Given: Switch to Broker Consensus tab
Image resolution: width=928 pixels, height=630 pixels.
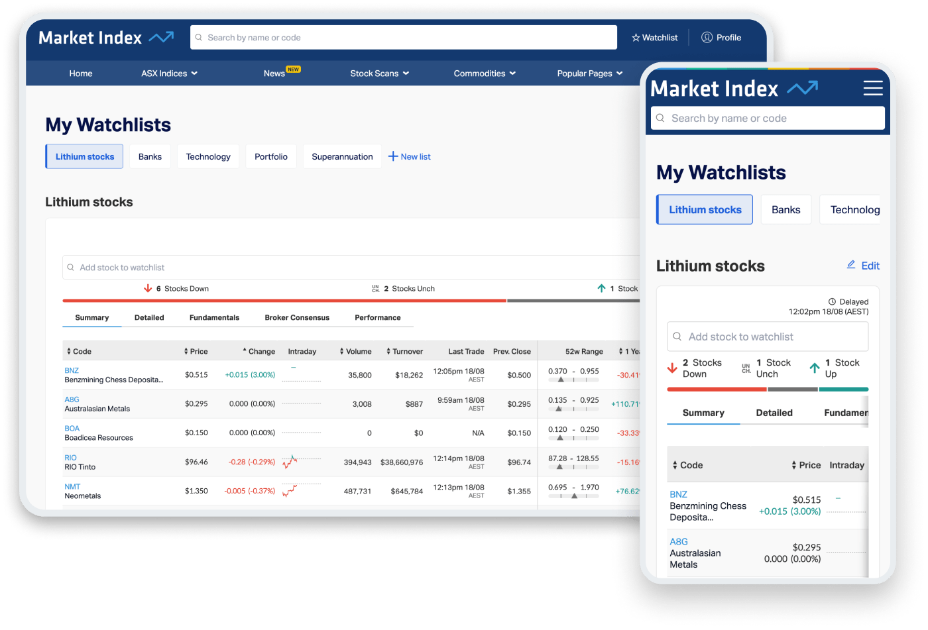Looking at the screenshot, I should coord(297,317).
